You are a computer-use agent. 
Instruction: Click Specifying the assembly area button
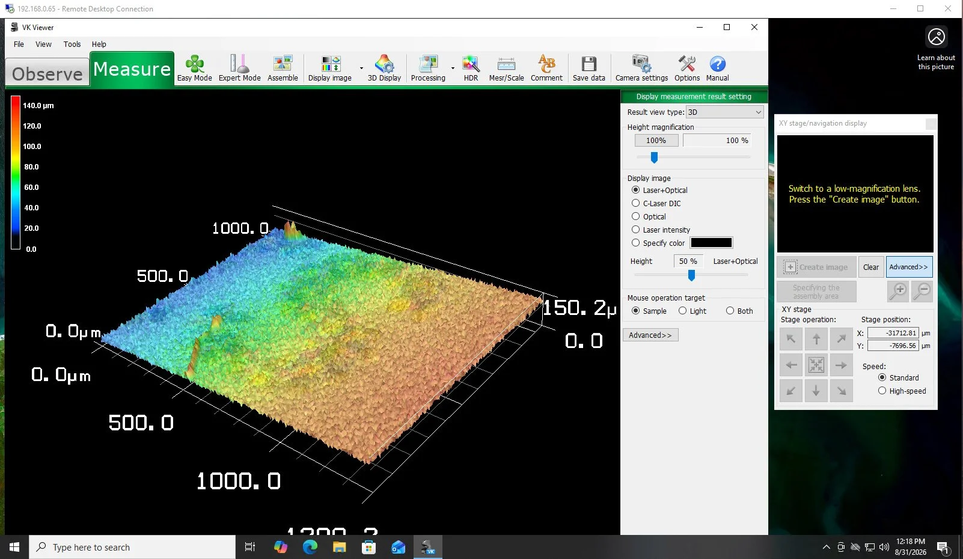click(816, 292)
